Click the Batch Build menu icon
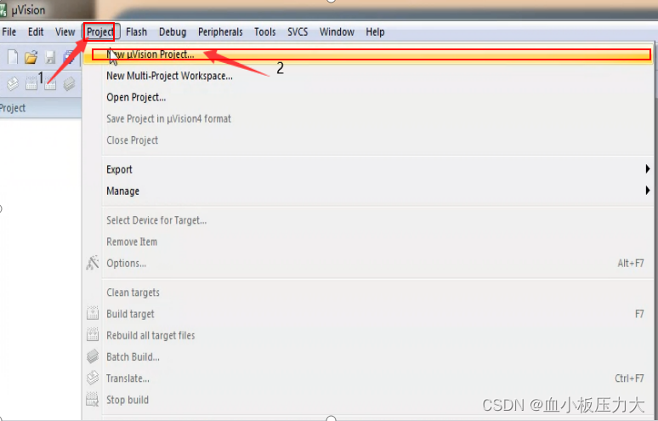This screenshot has width=658, height=421. coord(93,356)
